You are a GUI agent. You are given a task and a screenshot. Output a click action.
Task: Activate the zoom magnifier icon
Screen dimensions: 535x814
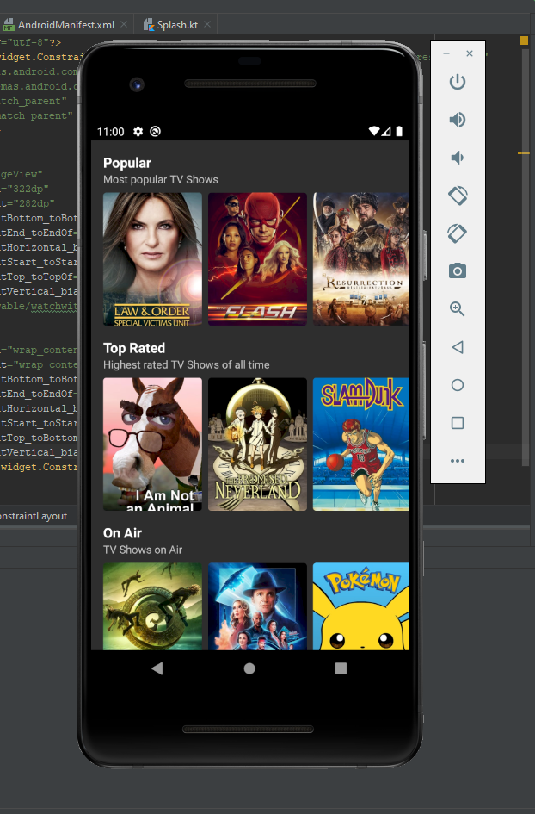tap(458, 309)
